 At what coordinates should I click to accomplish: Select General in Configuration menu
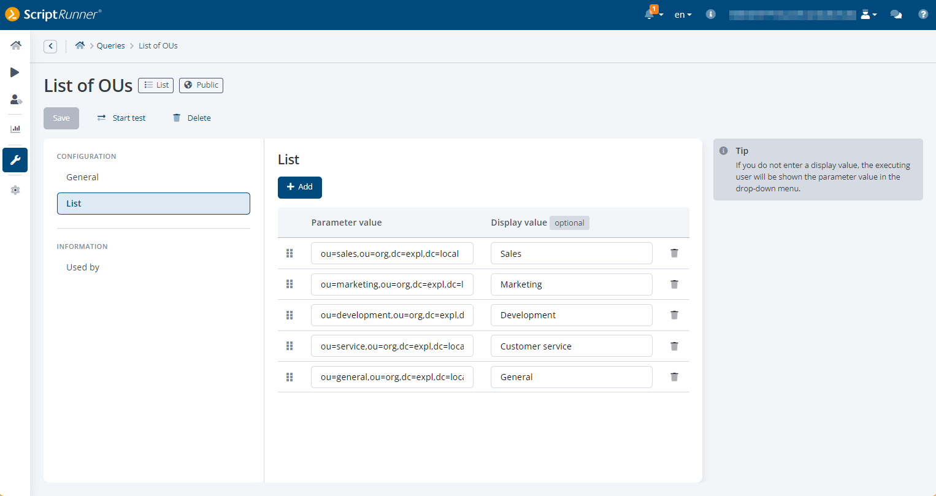click(153, 177)
